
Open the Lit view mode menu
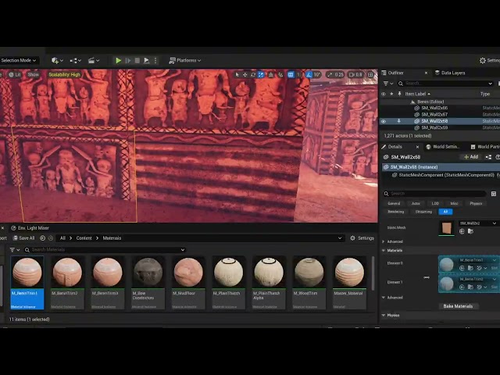[x=15, y=75]
